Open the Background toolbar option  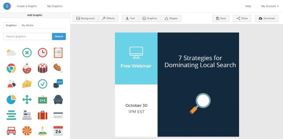[x=85, y=19]
